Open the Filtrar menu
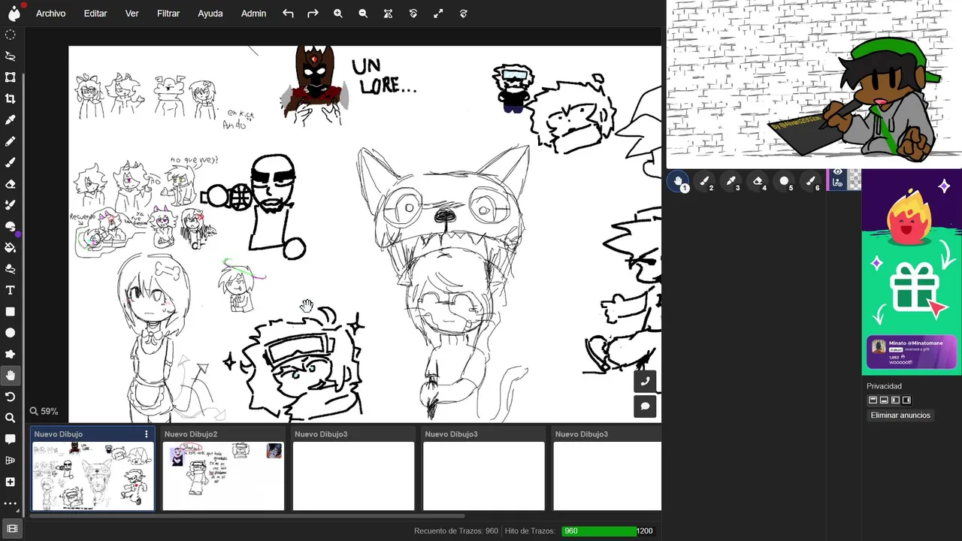Screen dimensions: 962x541 coord(168,14)
